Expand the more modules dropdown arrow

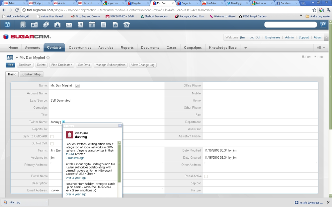click(x=246, y=48)
